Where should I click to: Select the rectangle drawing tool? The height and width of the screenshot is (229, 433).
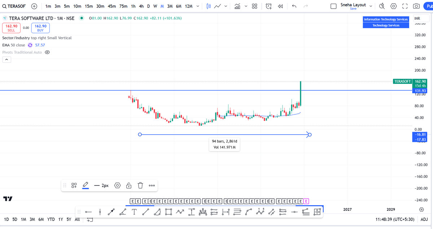pos(168,212)
